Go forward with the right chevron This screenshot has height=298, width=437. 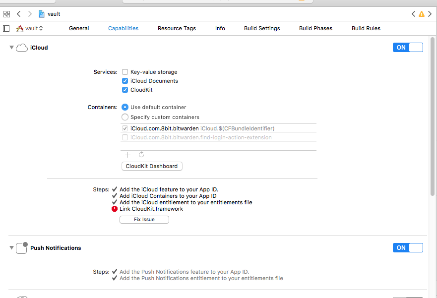point(30,14)
